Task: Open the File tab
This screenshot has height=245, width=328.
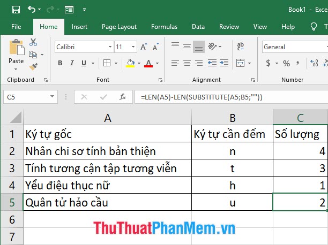Action: tap(16, 27)
